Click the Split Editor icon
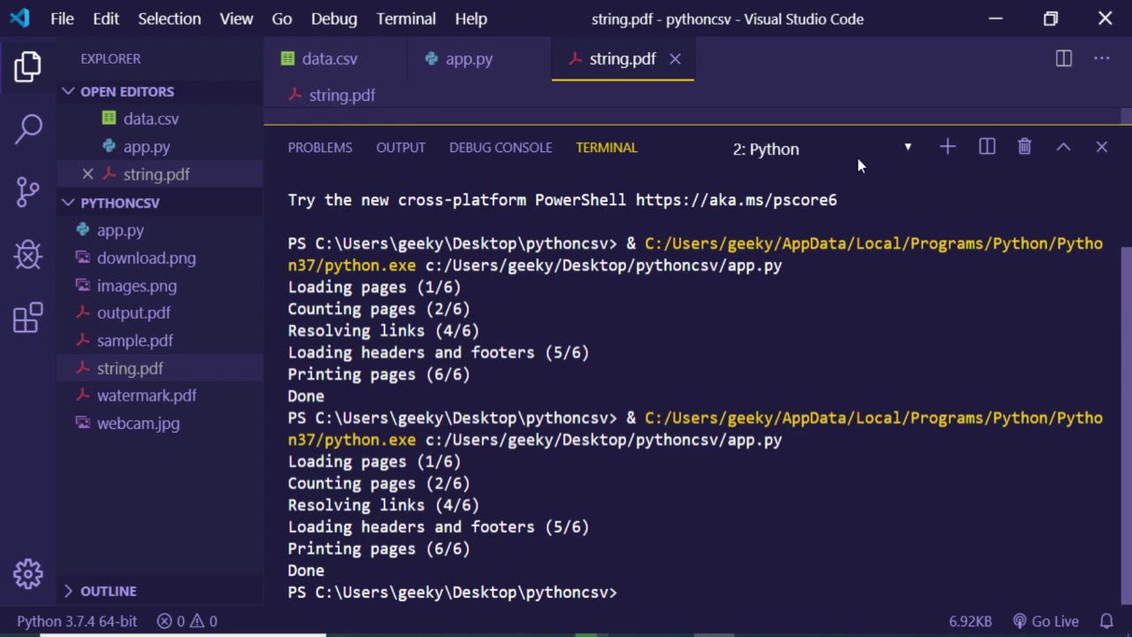 coord(1064,58)
